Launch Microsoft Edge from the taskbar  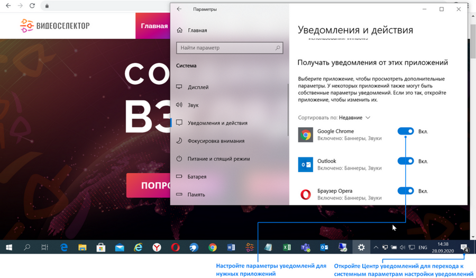tap(64, 247)
